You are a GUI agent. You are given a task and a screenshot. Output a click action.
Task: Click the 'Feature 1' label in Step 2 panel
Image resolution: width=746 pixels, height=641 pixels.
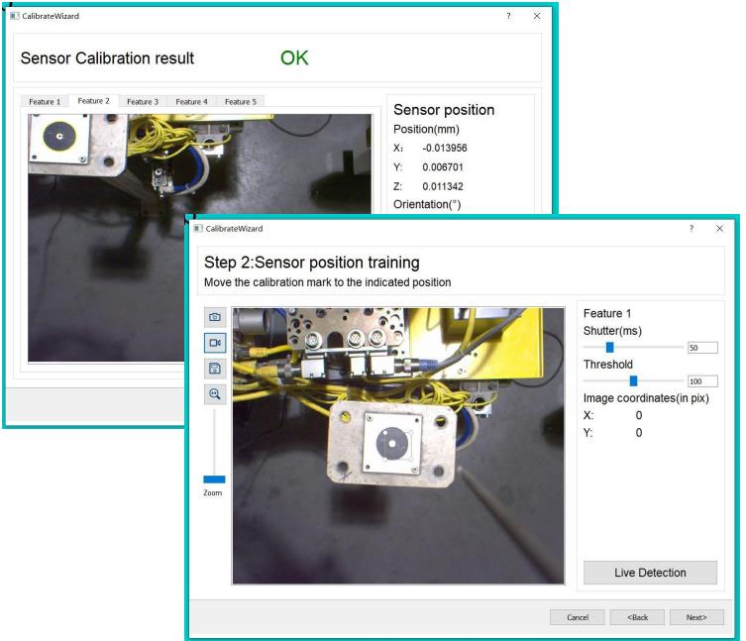point(607,313)
